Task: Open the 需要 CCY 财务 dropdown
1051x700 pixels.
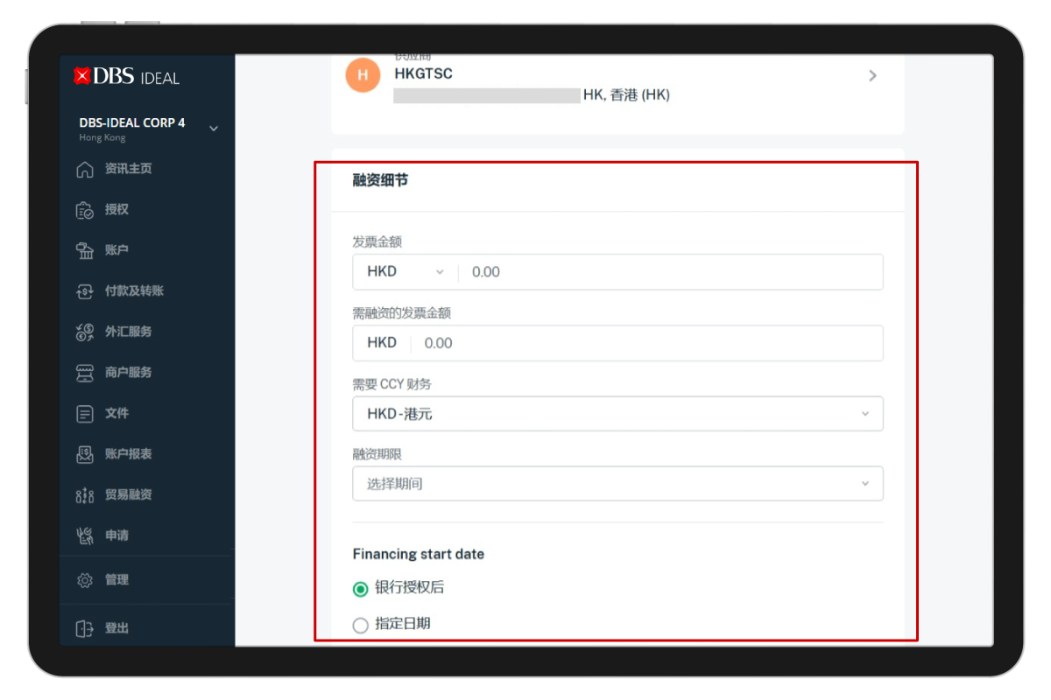Action: tap(617, 414)
